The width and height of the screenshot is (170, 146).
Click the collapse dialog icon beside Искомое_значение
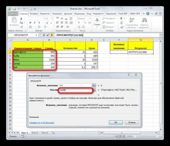coord(94,85)
